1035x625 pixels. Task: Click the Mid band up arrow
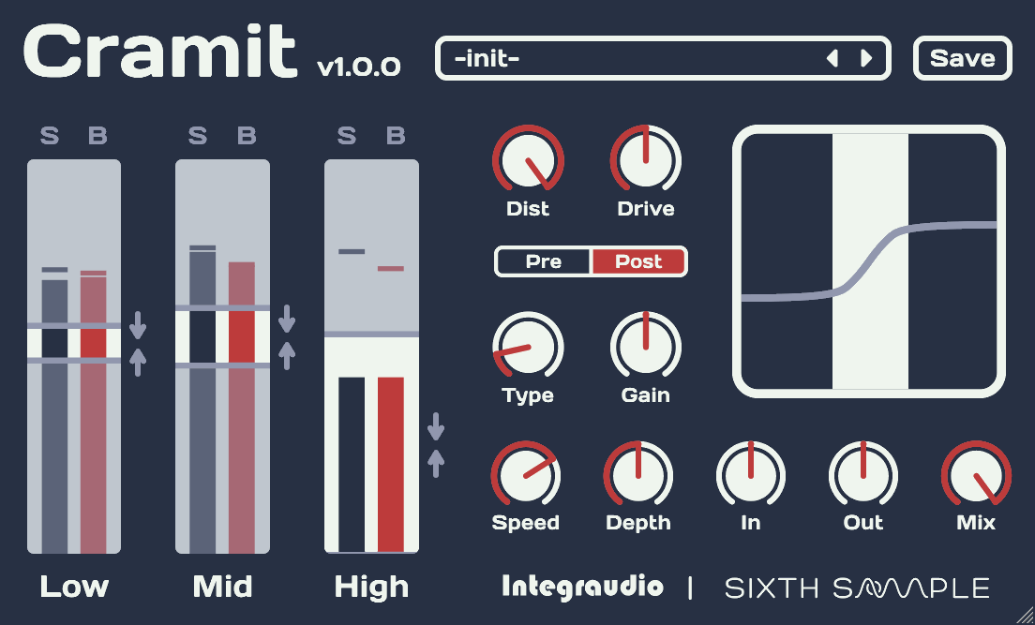coord(287,354)
